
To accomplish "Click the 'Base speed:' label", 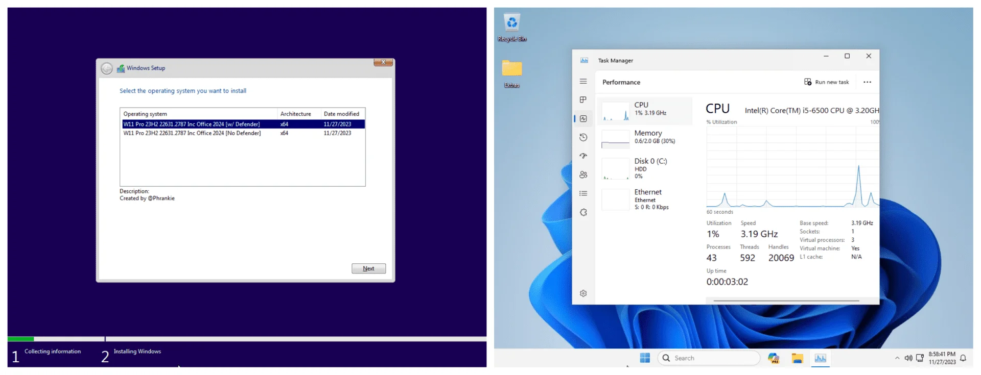I will [x=814, y=223].
